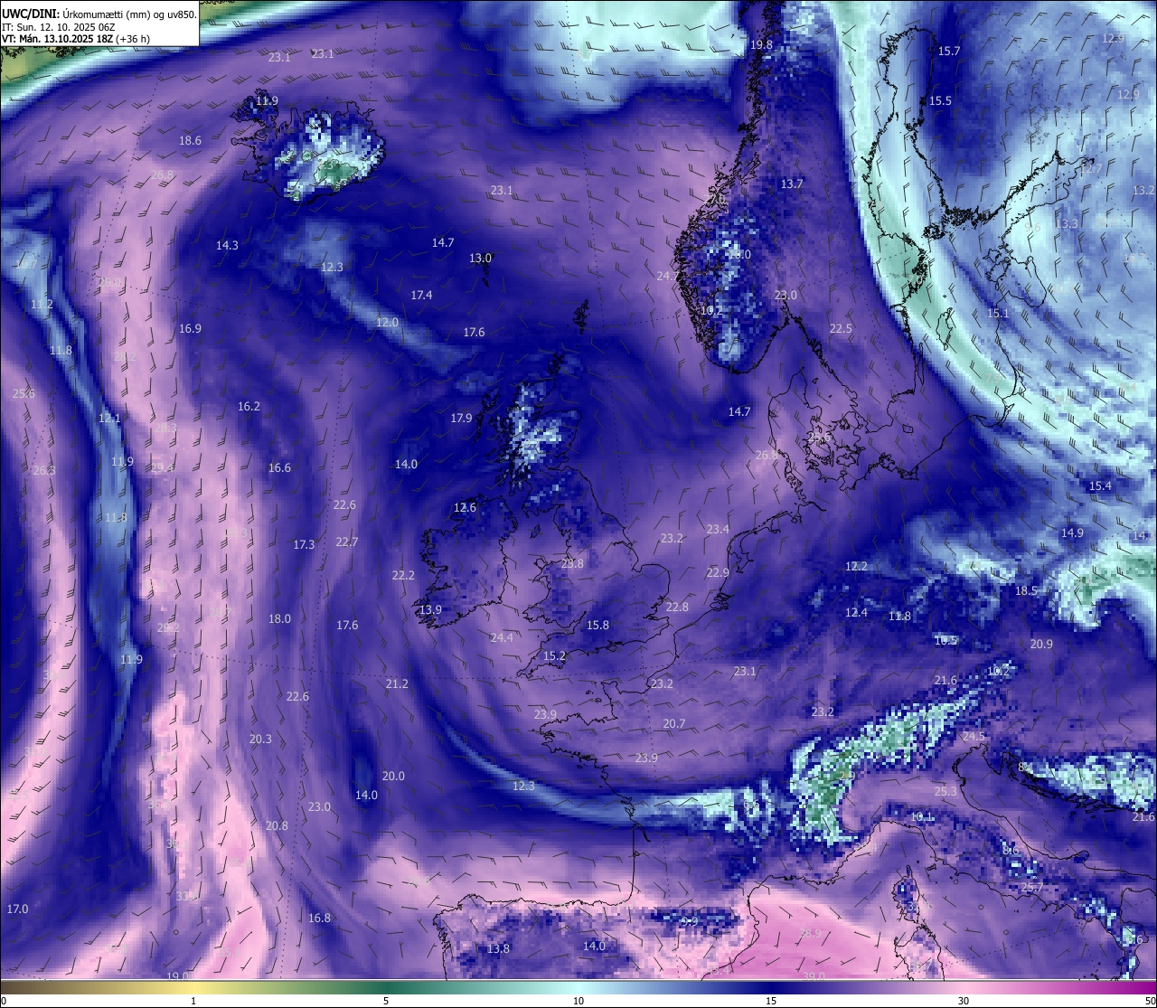Click the value 23.8 over northern England
The width and height of the screenshot is (1157, 1008).
click(572, 564)
